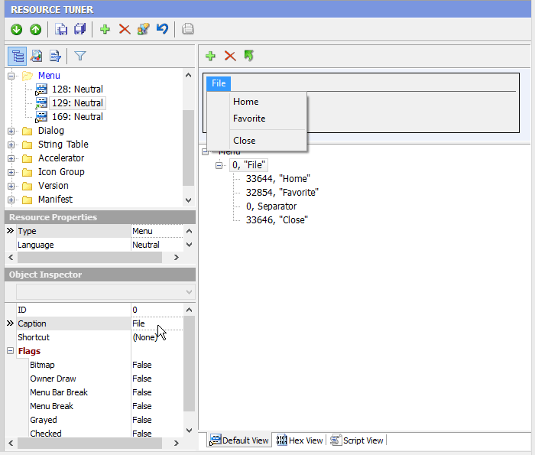
Task: Toggle Menu Break flag value
Action: [157, 406]
